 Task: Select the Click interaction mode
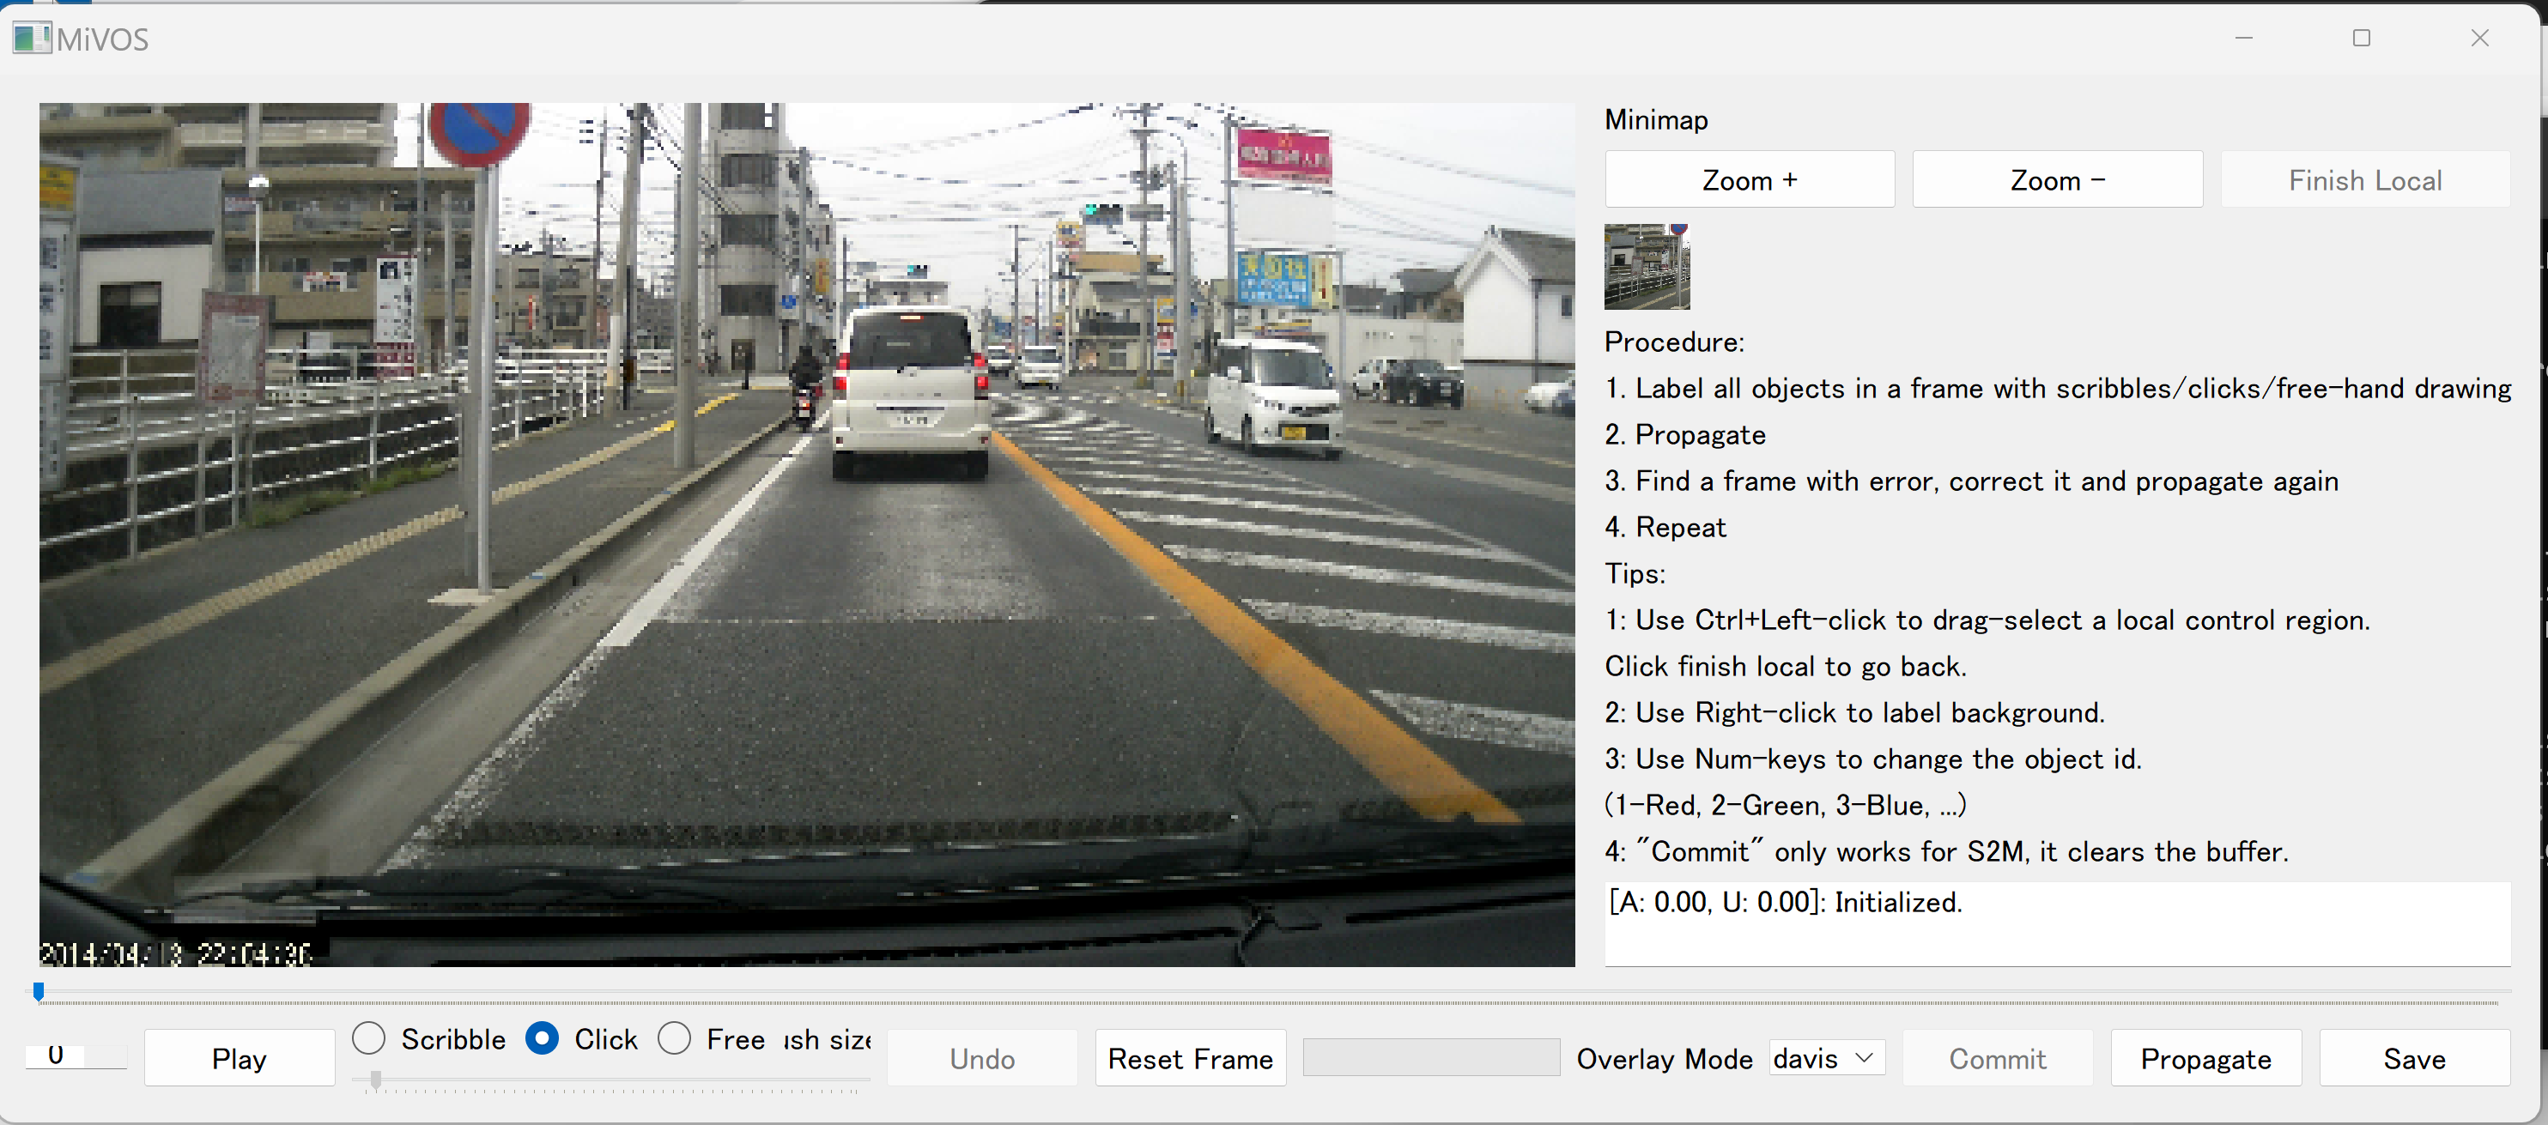541,1038
